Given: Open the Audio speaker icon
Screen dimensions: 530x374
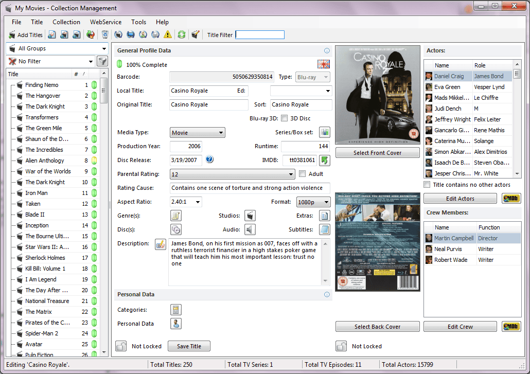Looking at the screenshot, I should point(250,229).
